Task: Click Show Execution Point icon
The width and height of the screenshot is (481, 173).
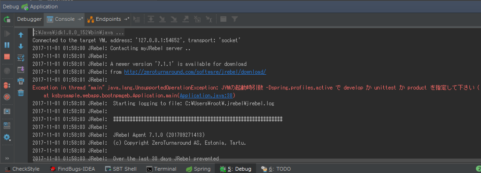Action: click(x=137, y=19)
